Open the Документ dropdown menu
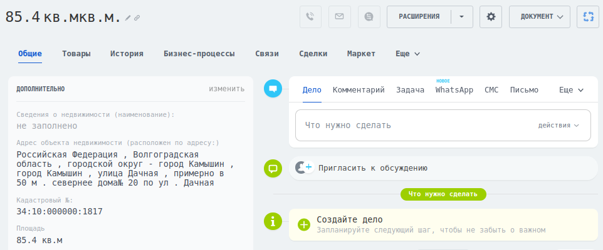Viewport: 603px width, 250px height. click(x=540, y=17)
